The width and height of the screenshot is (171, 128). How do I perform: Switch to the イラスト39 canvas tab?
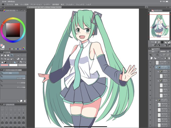(44, 7)
